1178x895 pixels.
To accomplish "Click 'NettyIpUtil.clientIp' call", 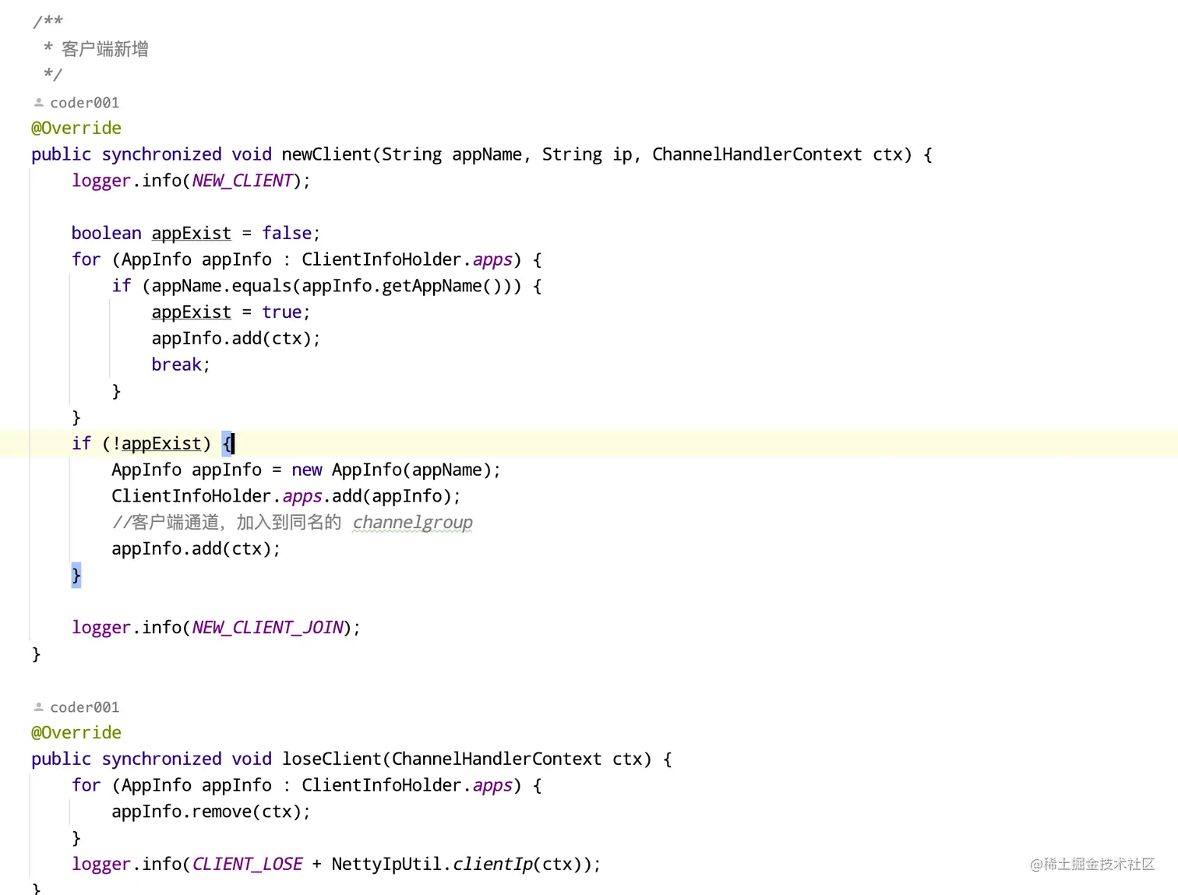I will tap(432, 865).
